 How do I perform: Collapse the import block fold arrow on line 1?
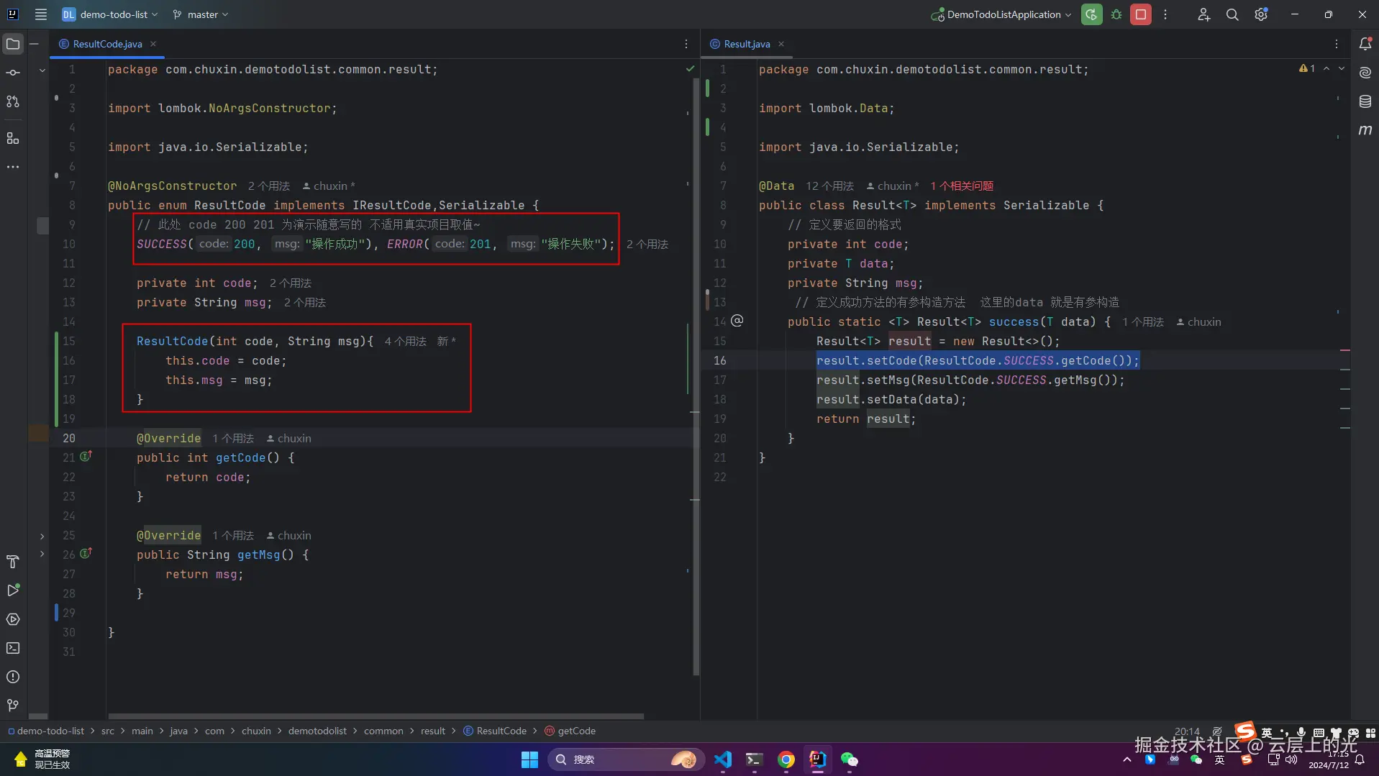click(x=42, y=70)
